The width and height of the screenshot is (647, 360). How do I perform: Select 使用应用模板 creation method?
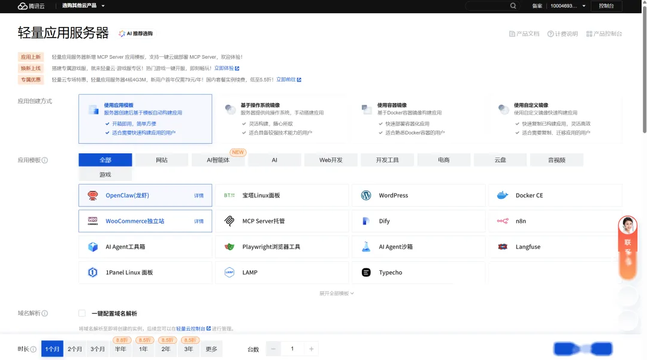coord(145,119)
